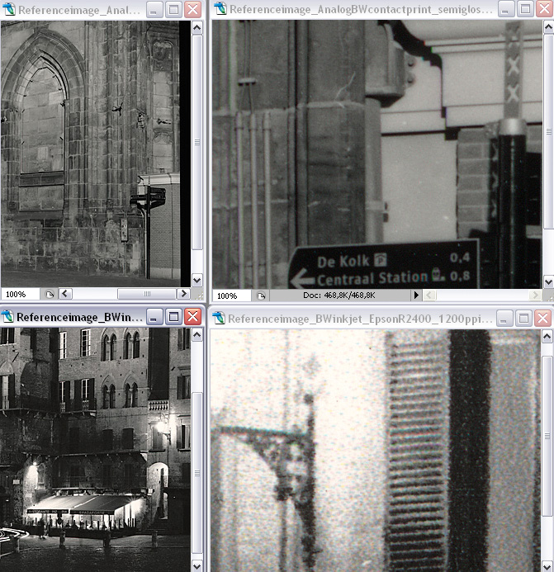Screen dimensions: 554x572
Task: Close the BWinkjet_EpsonR2400_1200ppi window
Action: [x=542, y=319]
